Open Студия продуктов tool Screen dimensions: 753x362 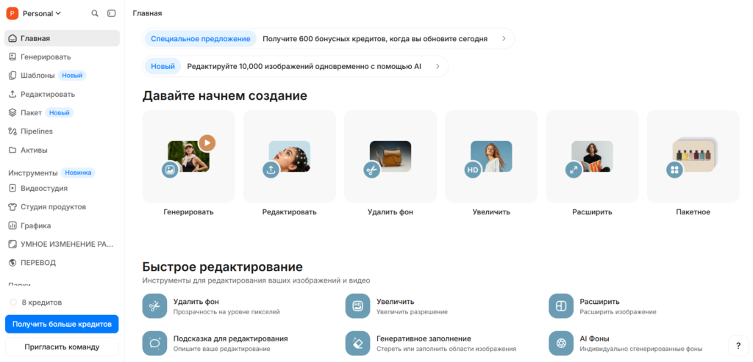[x=62, y=206]
